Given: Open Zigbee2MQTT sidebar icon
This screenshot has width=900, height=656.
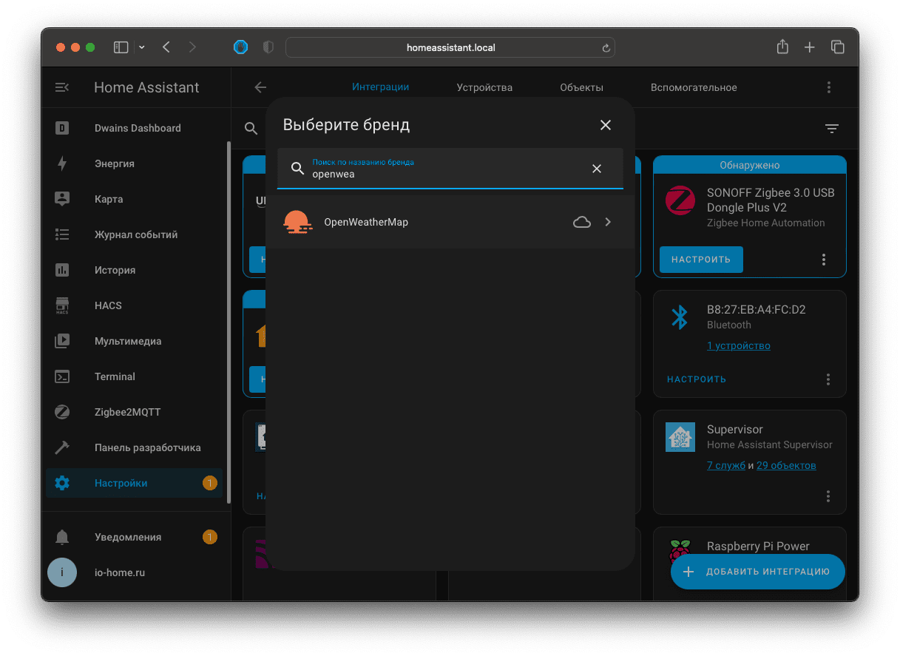Looking at the screenshot, I should pyautogui.click(x=62, y=412).
